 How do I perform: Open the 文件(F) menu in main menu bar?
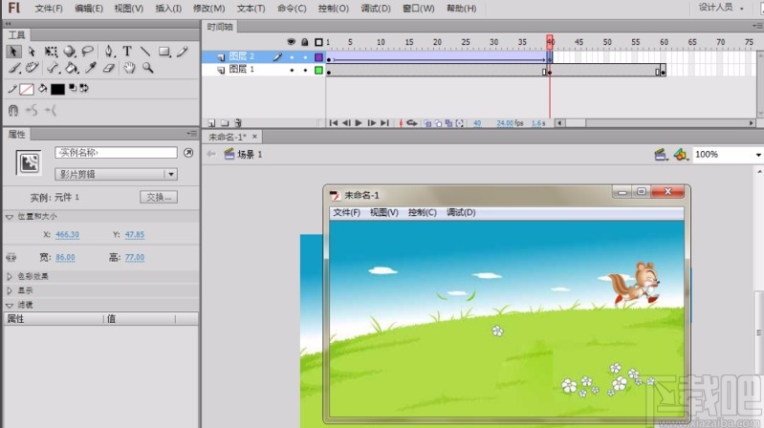(x=49, y=9)
